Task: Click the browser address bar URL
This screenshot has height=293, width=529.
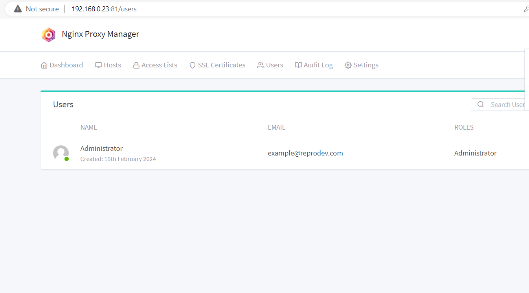Action: click(x=103, y=9)
